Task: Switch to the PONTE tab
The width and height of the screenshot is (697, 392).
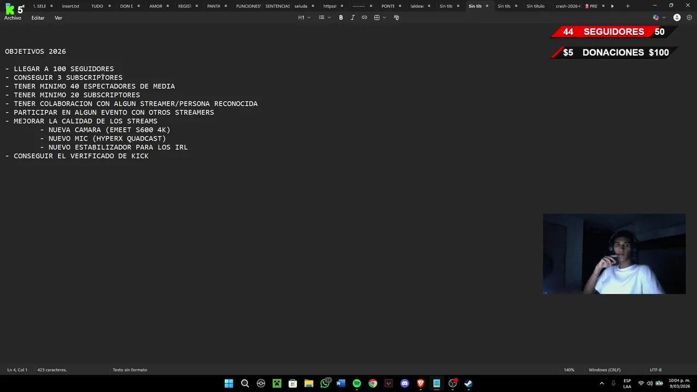Action: coord(388,6)
